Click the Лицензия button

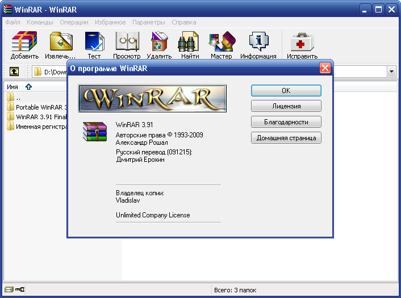coord(286,106)
